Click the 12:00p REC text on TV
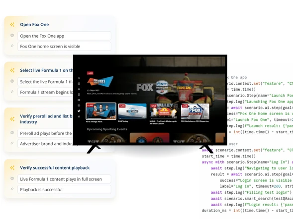293x219 pixels. [93, 91]
